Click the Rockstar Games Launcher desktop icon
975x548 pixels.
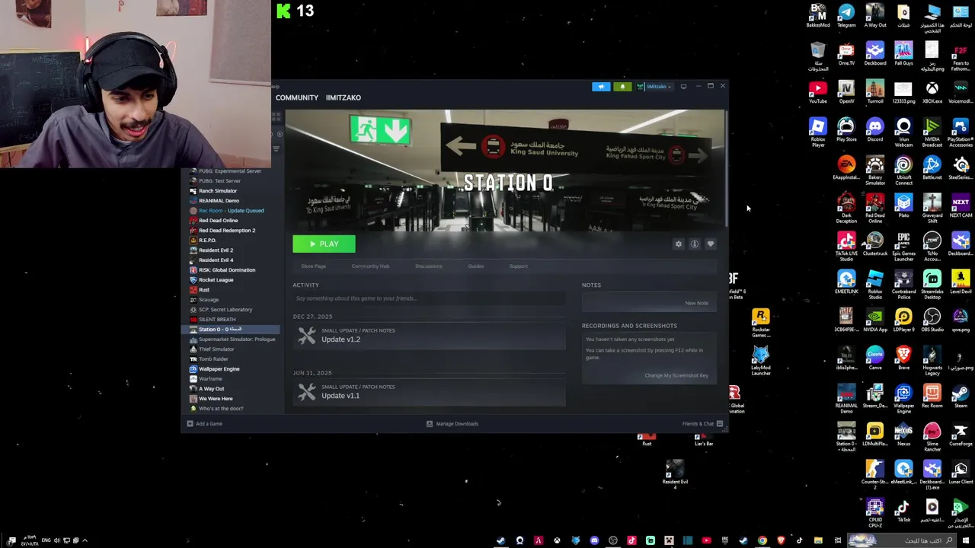click(760, 323)
